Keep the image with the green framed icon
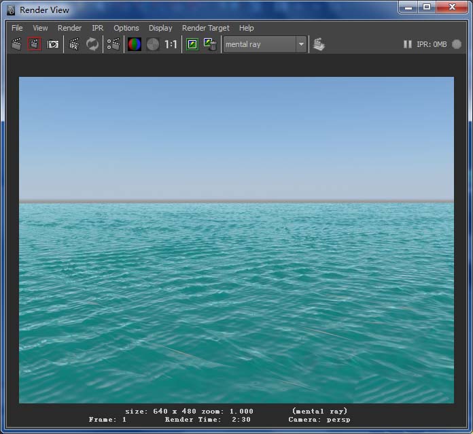The image size is (473, 434). [192, 44]
